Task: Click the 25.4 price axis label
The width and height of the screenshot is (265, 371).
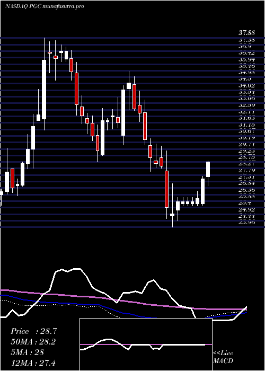Action: point(245,203)
